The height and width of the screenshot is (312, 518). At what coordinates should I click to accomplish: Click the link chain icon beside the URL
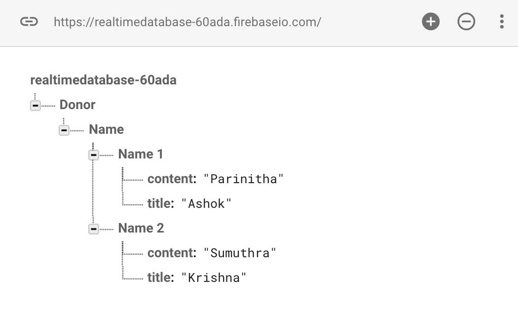[29, 22]
